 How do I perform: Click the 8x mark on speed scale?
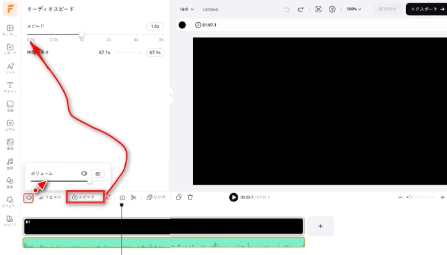point(162,40)
